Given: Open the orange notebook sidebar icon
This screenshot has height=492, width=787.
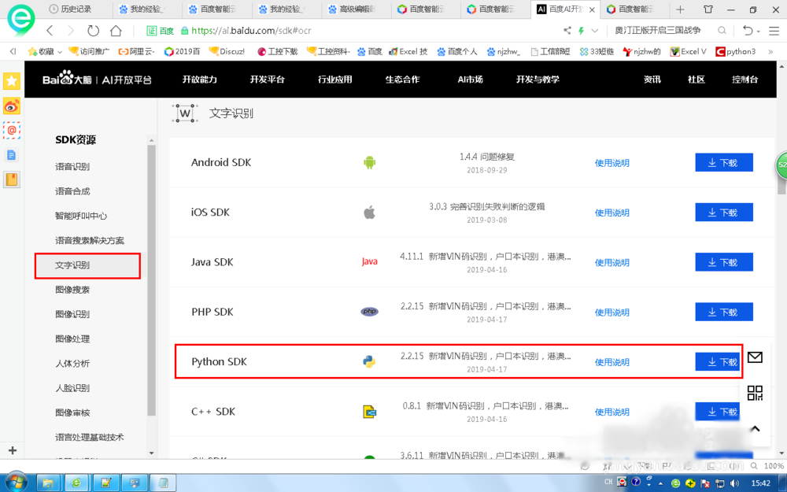Looking at the screenshot, I should [12, 179].
